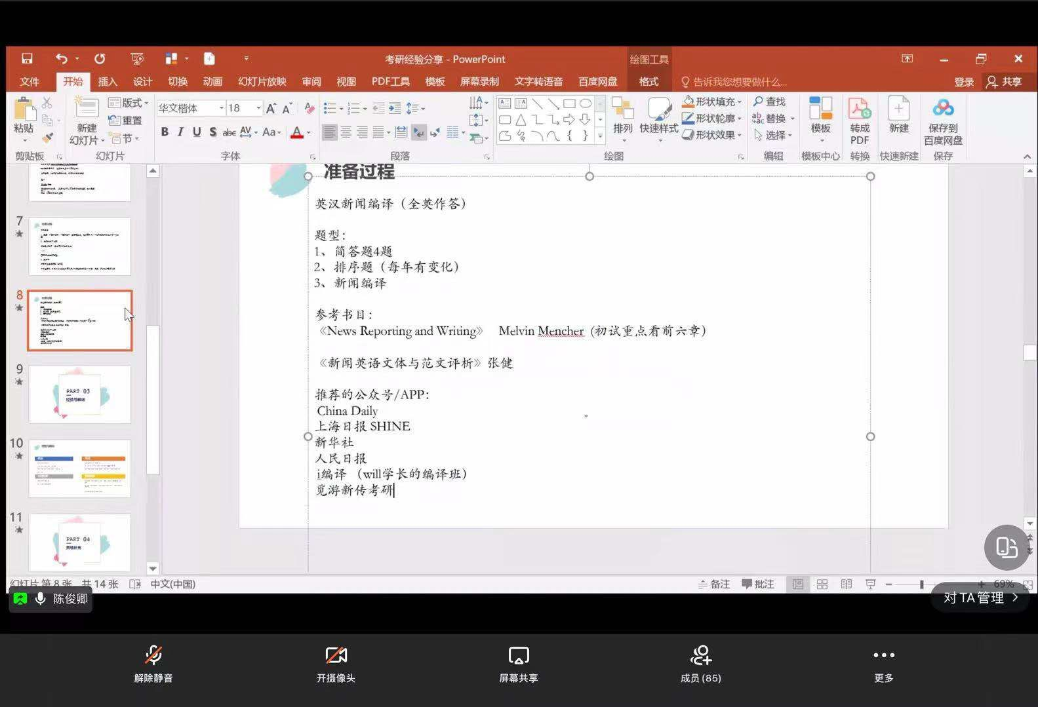
Task: Click the Save icon in quick access toolbar
Action: click(27, 59)
